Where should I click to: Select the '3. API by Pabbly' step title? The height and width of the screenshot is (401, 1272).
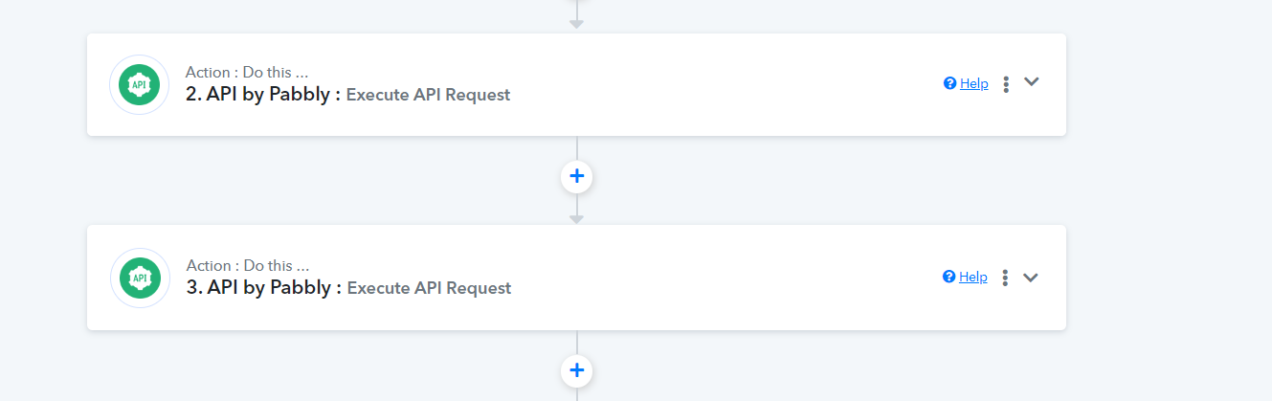[x=263, y=287]
